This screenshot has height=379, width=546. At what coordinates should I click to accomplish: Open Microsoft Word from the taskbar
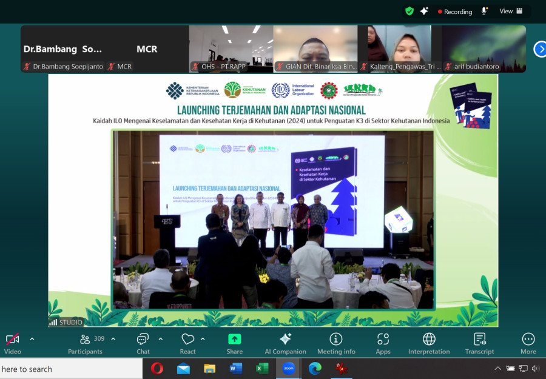(x=236, y=369)
